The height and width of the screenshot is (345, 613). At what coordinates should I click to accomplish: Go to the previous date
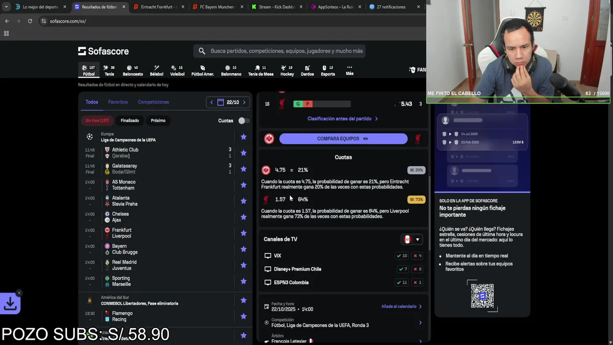click(x=211, y=102)
